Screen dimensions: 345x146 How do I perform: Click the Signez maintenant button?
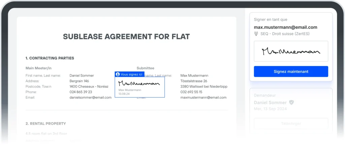pyautogui.click(x=291, y=71)
